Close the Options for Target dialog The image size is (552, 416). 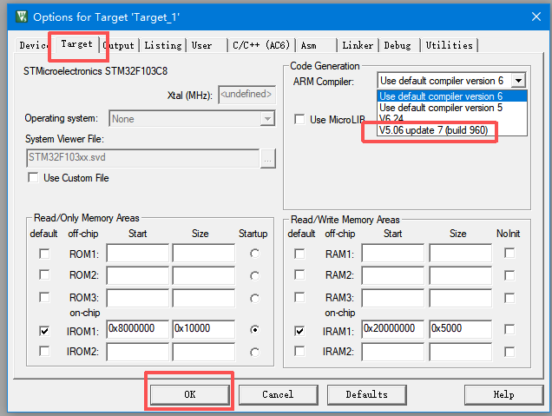tap(536, 17)
